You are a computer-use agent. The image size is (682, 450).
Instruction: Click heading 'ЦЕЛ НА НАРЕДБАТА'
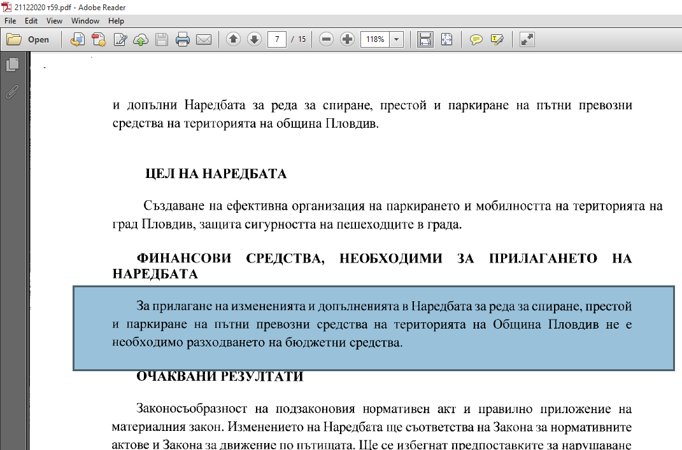pos(216,174)
